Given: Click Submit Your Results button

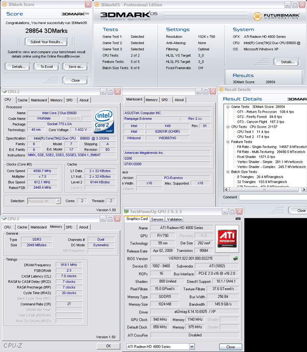Looking at the screenshot, I should (x=47, y=42).
